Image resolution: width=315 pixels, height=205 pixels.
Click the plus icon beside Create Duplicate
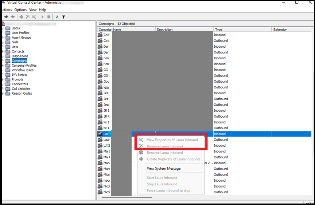coord(141,159)
